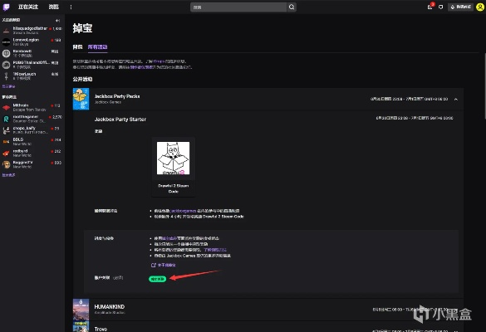Open the three-dot more menu
Screen dimensions: 486x332
coord(71,7)
